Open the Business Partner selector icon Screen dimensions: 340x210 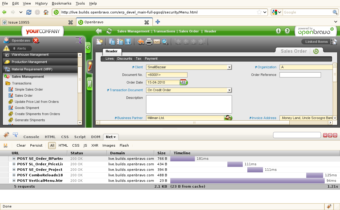click(228, 118)
